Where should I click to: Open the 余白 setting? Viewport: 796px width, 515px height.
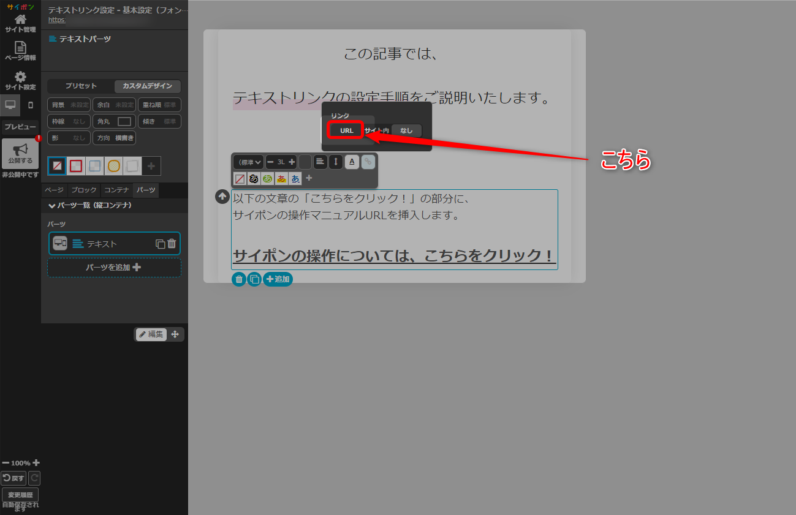(114, 105)
